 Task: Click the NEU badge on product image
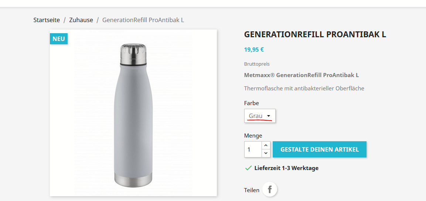point(59,39)
